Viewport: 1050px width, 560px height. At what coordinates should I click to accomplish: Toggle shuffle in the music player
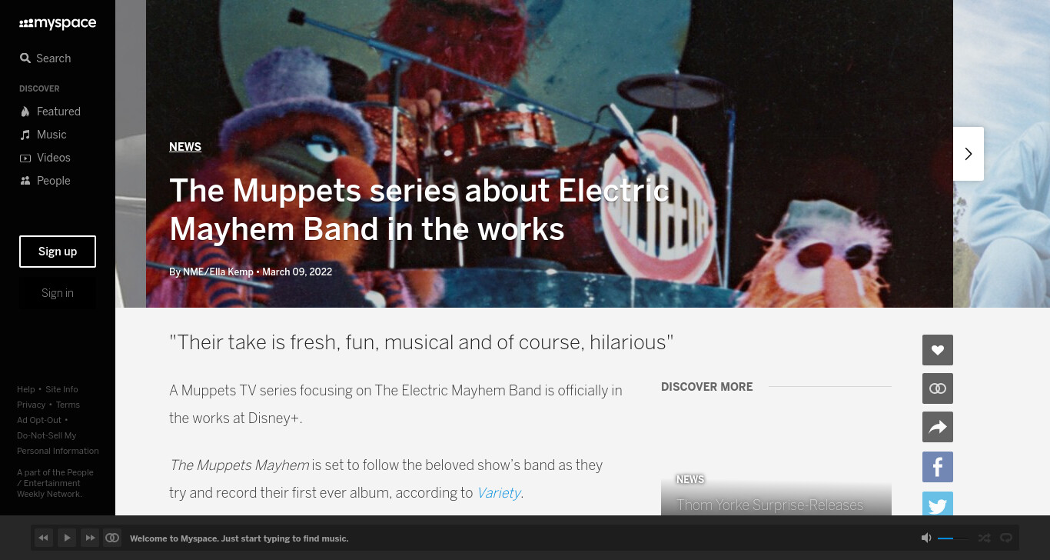click(x=984, y=538)
